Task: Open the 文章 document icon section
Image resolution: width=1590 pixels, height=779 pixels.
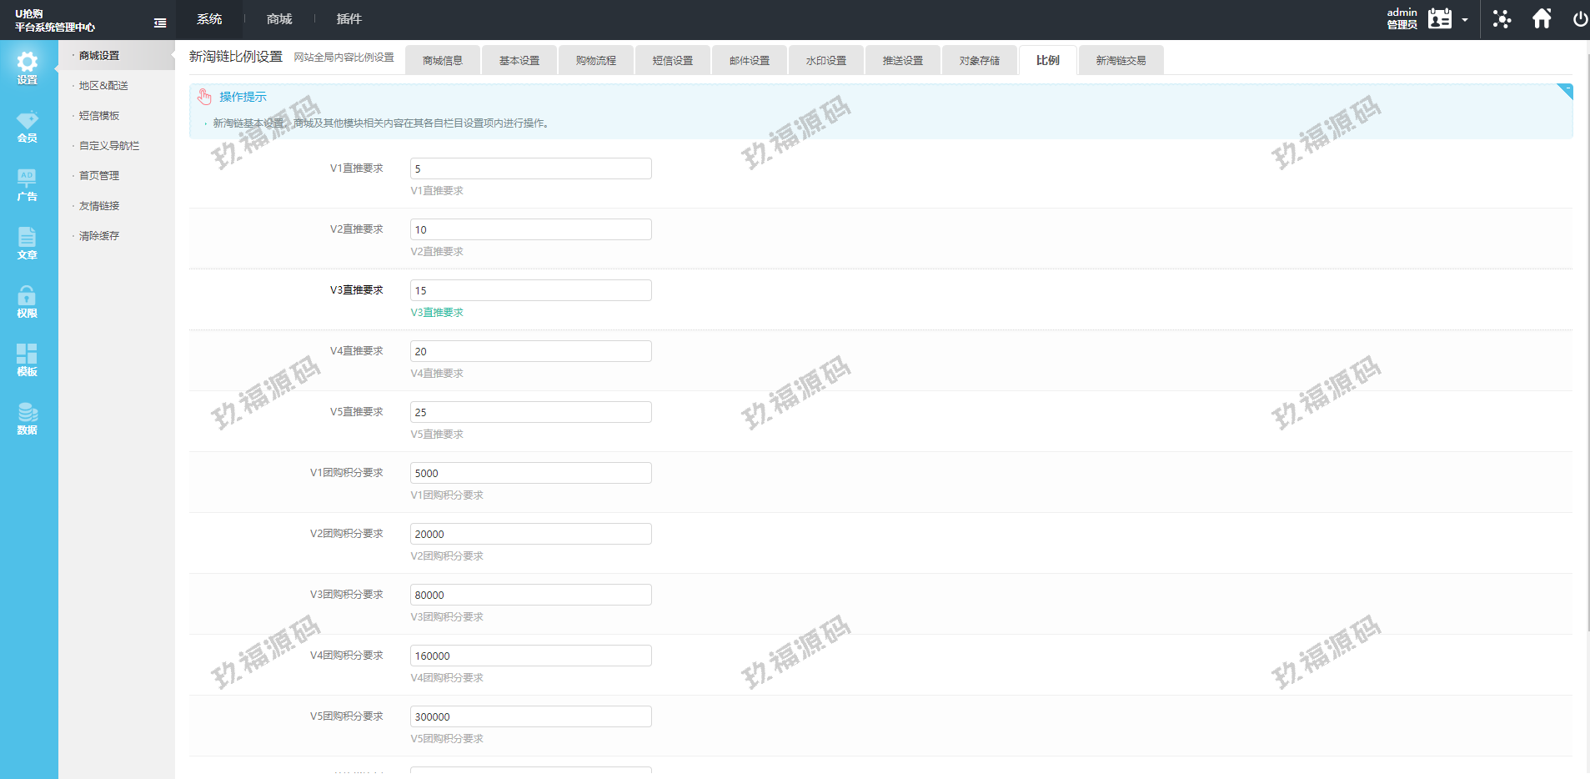Action: [x=28, y=243]
